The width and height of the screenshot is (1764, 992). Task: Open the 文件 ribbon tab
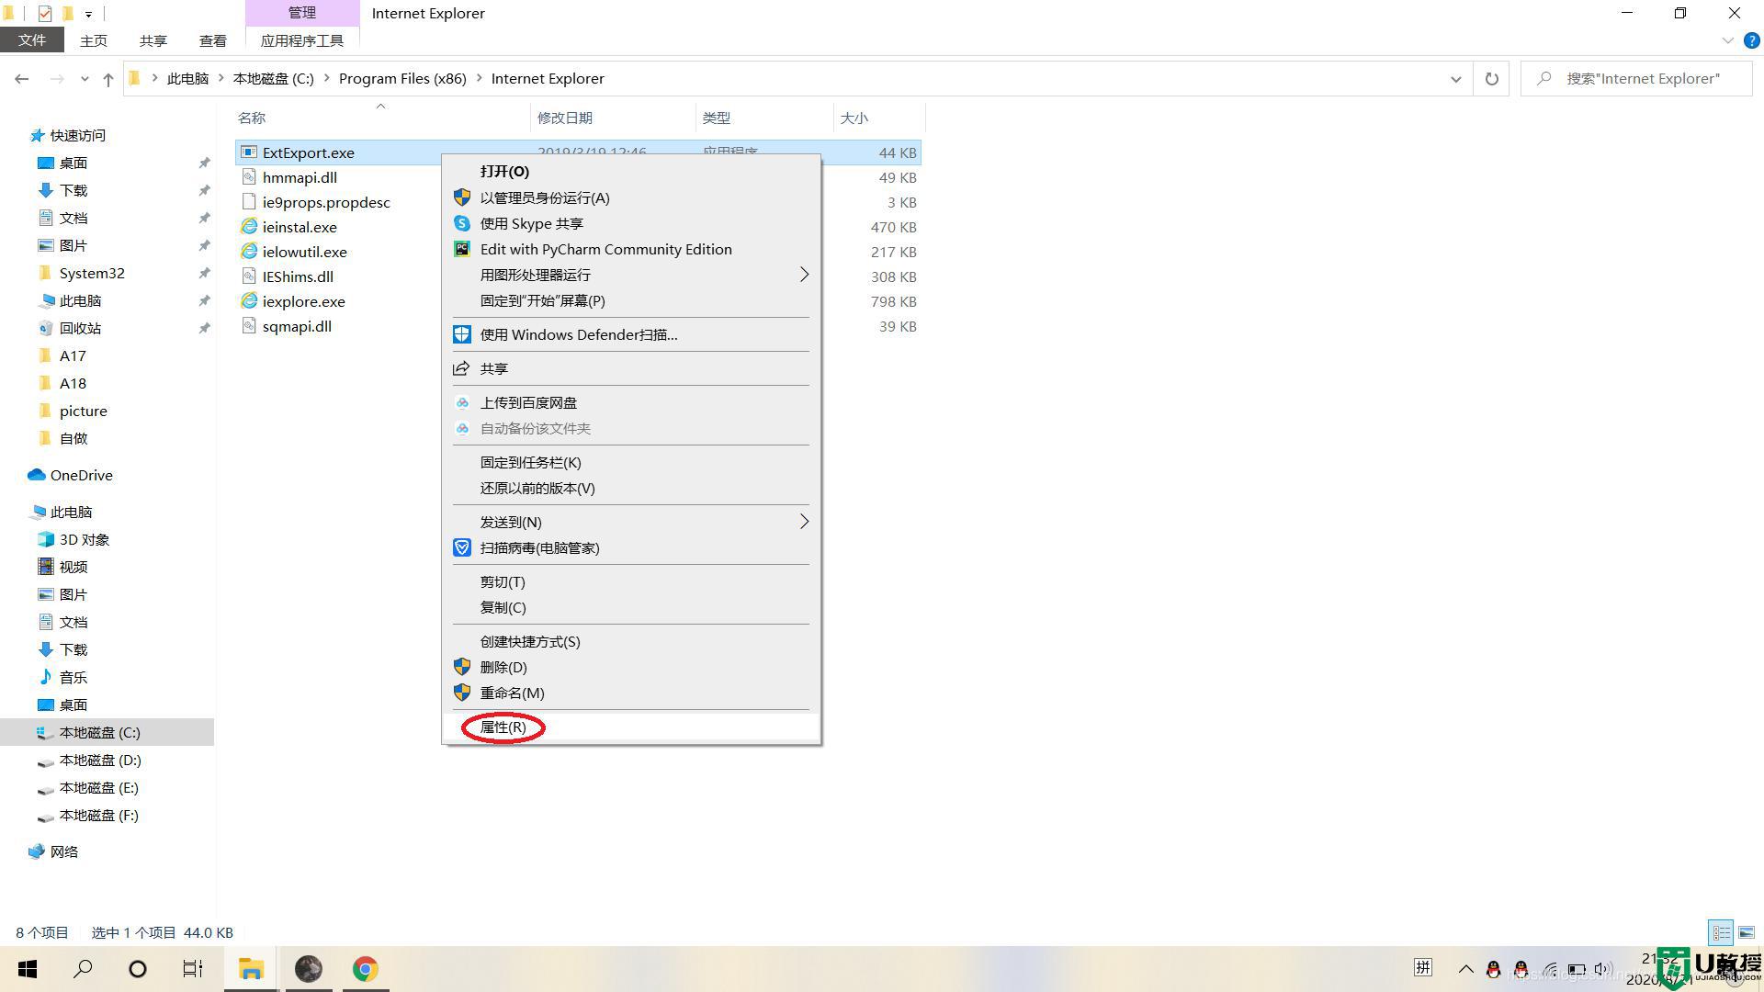pos(32,40)
